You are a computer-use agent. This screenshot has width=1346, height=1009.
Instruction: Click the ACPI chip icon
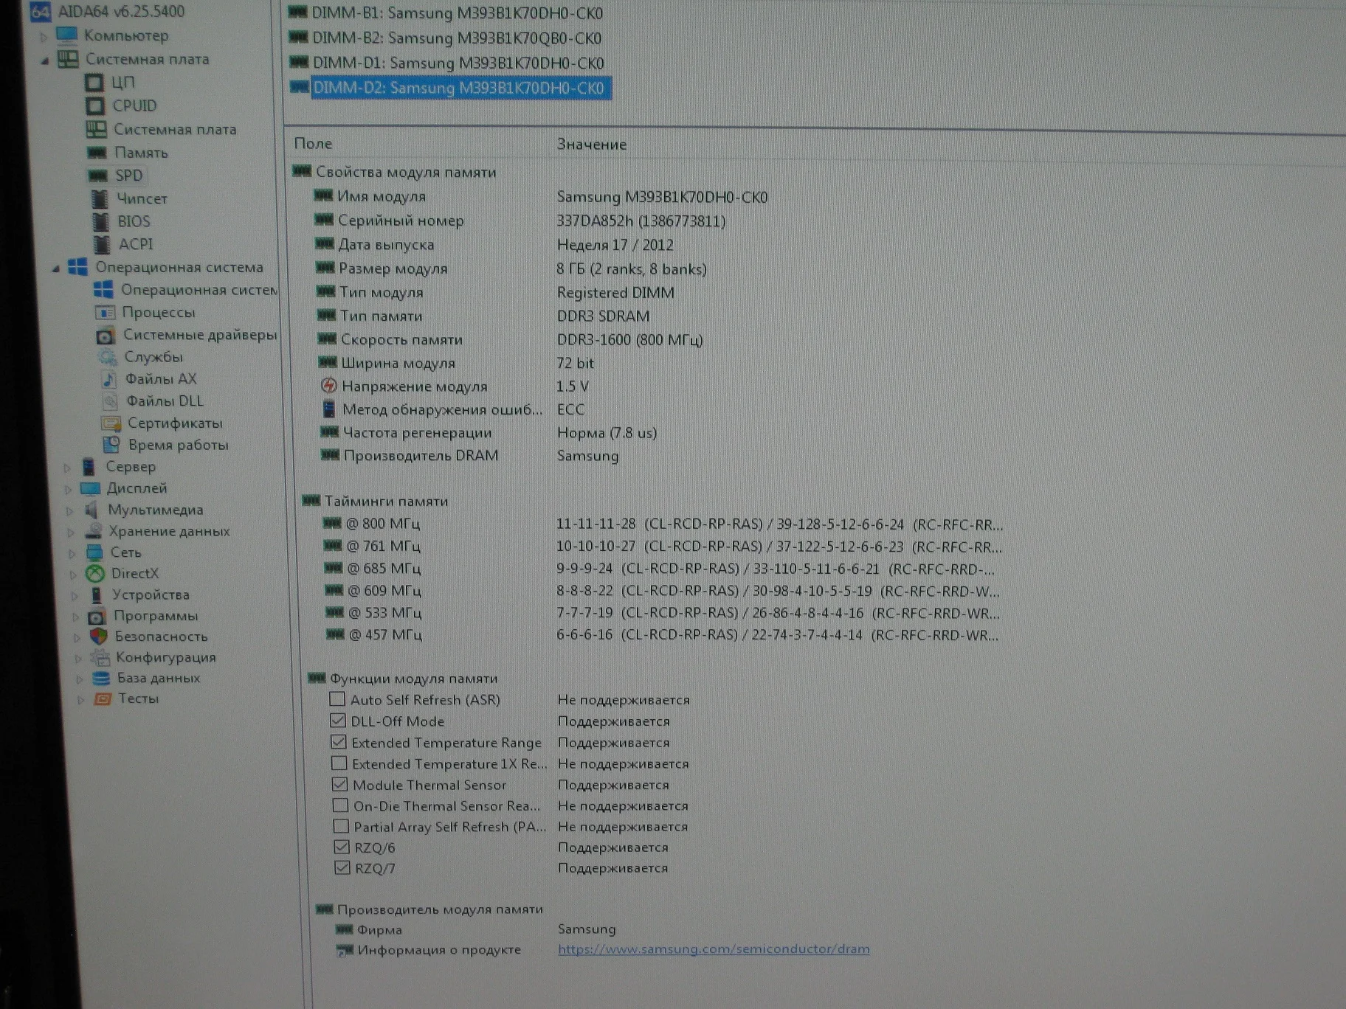point(102,244)
